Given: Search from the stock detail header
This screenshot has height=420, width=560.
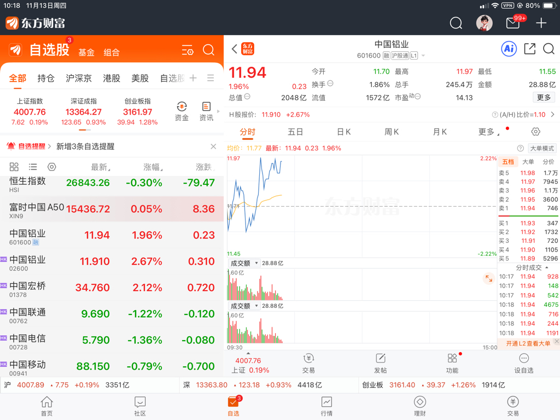Looking at the screenshot, I should pos(549,49).
